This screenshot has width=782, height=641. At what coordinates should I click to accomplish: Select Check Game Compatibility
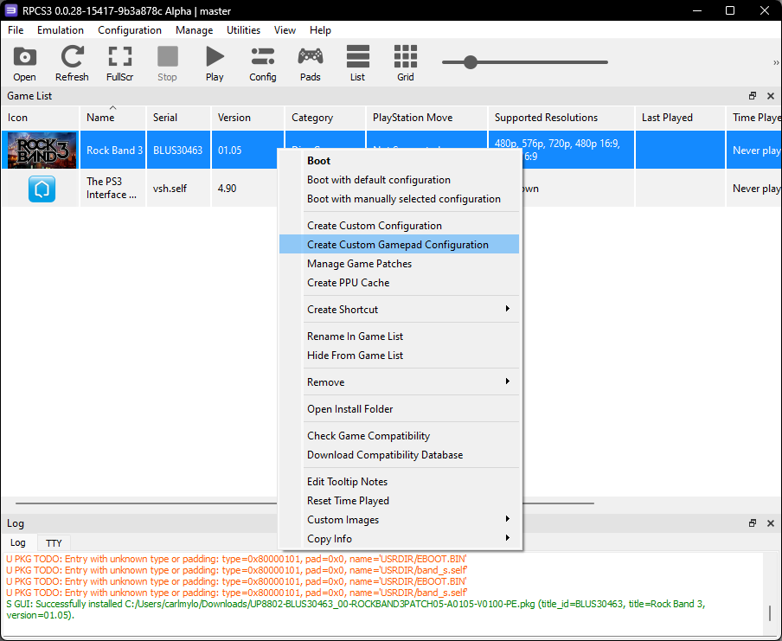click(x=399, y=436)
